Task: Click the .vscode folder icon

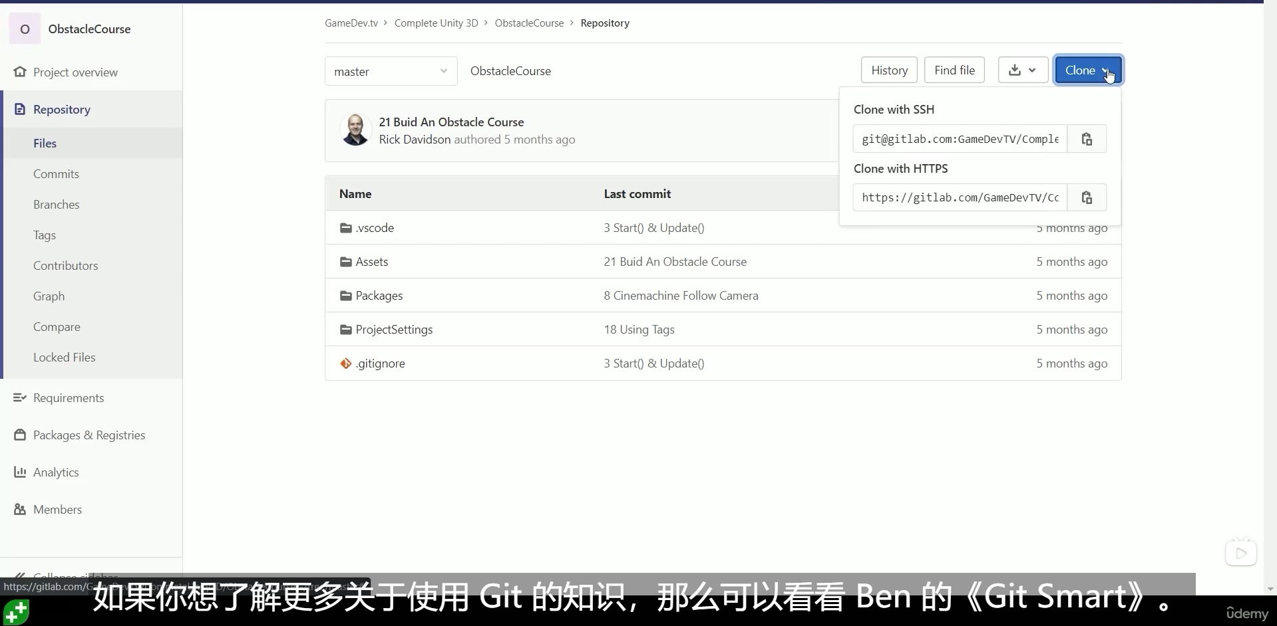Action: (346, 228)
